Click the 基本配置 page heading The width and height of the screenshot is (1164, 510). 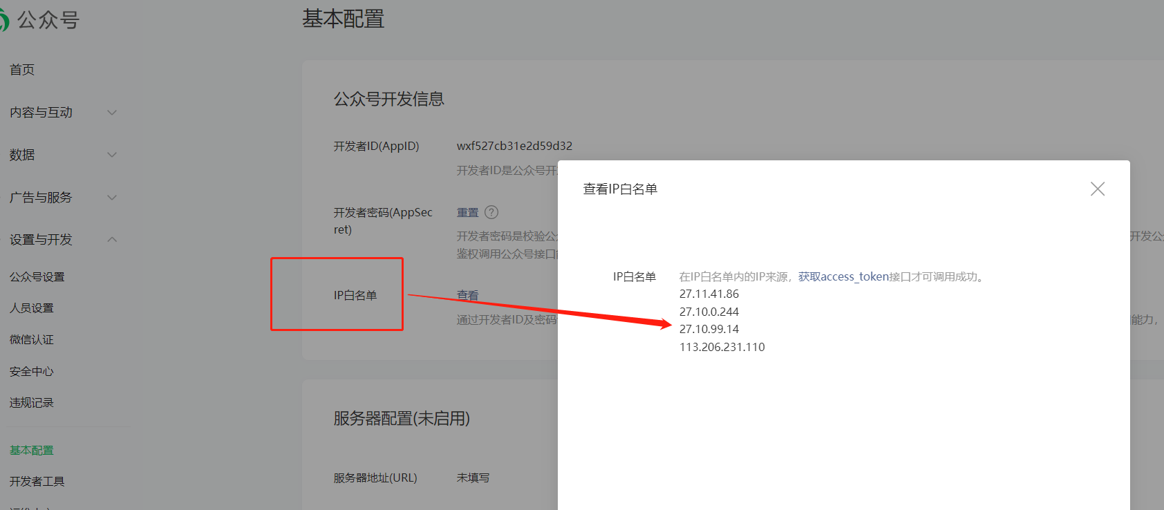[344, 19]
